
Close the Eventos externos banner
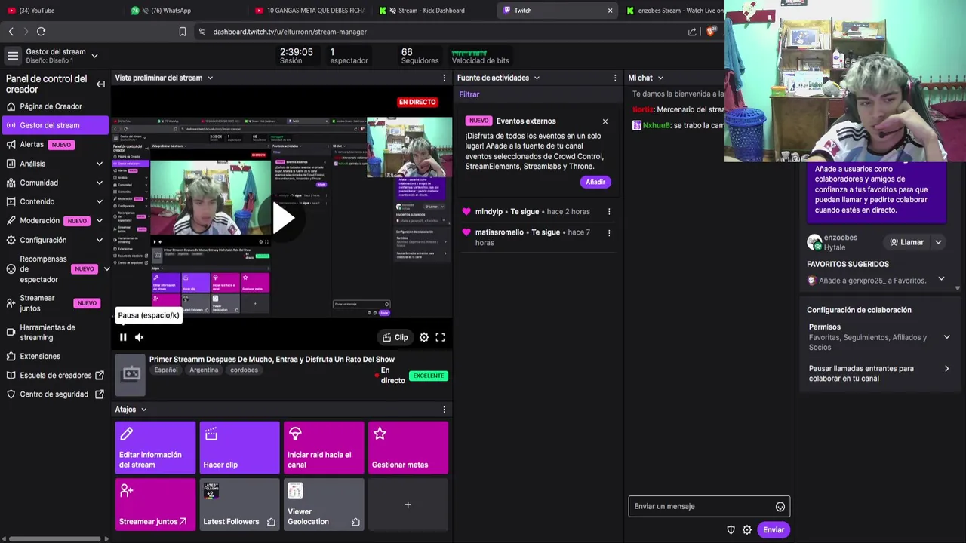tap(605, 121)
